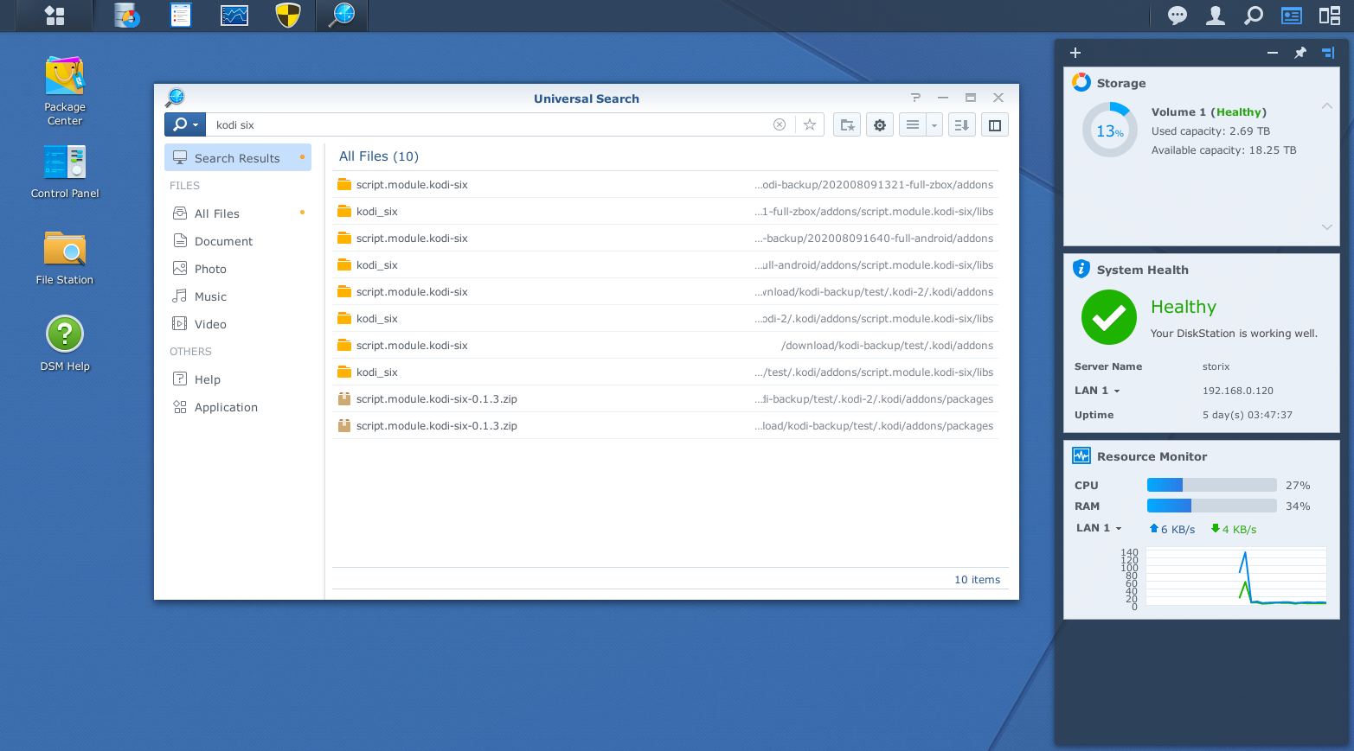1354x751 pixels.
Task: Clear the search field text
Action: click(x=780, y=124)
